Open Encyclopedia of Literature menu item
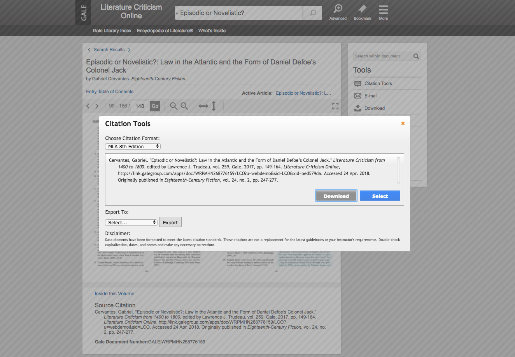This screenshot has width=515, height=357. point(165,31)
